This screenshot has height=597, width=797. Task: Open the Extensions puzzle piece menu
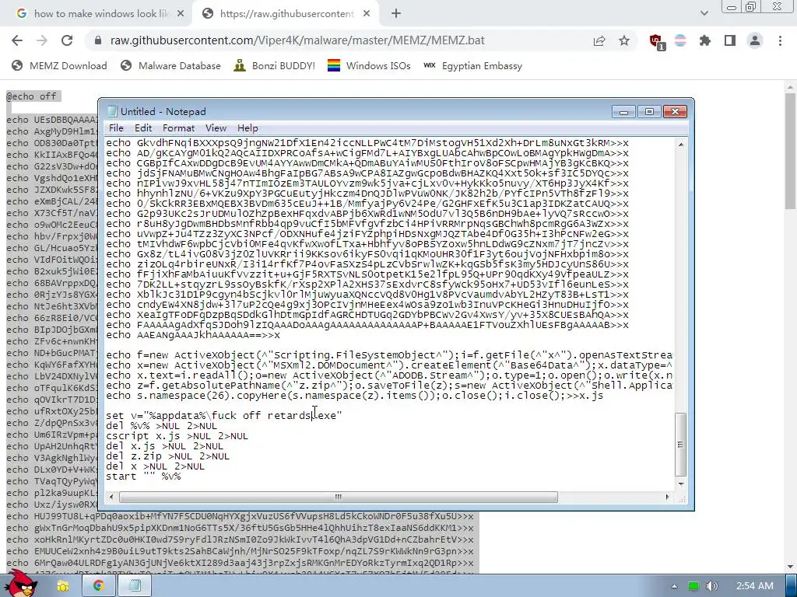click(705, 40)
